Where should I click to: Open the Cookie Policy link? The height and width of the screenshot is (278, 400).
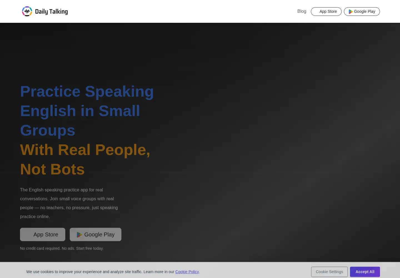(x=187, y=272)
